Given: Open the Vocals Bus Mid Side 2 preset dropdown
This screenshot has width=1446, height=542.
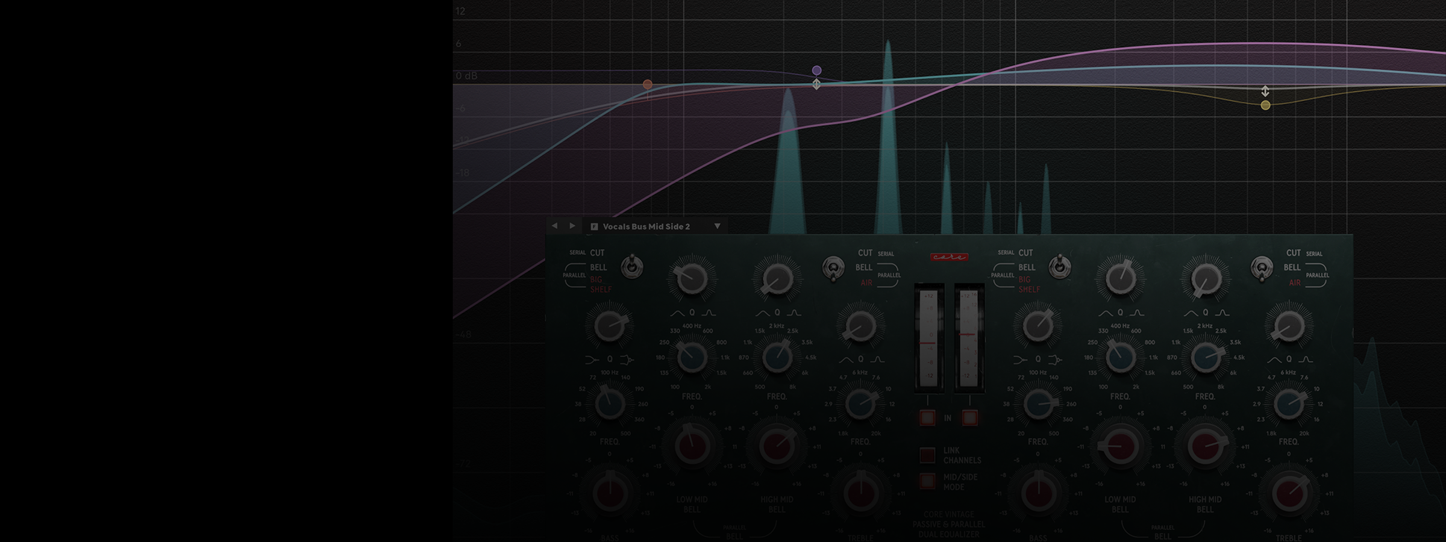Looking at the screenshot, I should [717, 226].
